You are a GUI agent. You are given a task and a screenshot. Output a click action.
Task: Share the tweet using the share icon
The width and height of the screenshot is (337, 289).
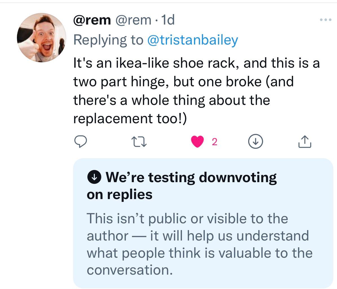point(305,142)
